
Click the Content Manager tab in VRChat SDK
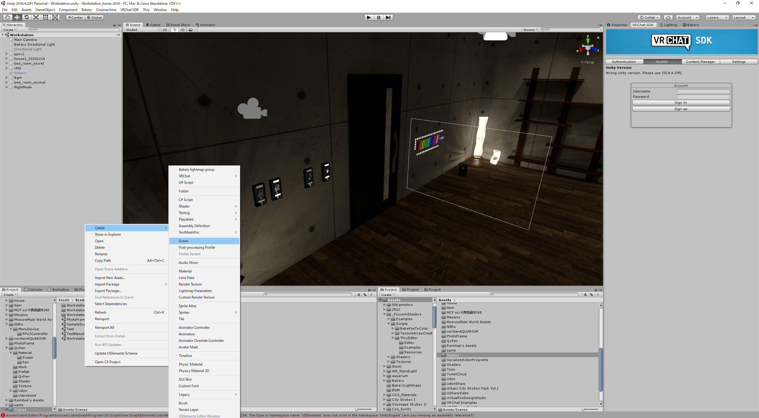coord(701,61)
